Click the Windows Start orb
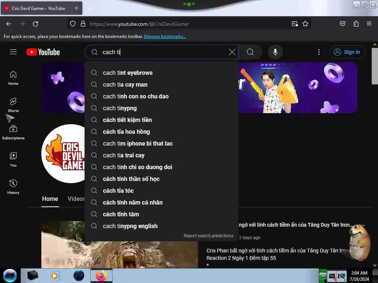Image resolution: width=378 pixels, height=283 pixels. click(10, 276)
